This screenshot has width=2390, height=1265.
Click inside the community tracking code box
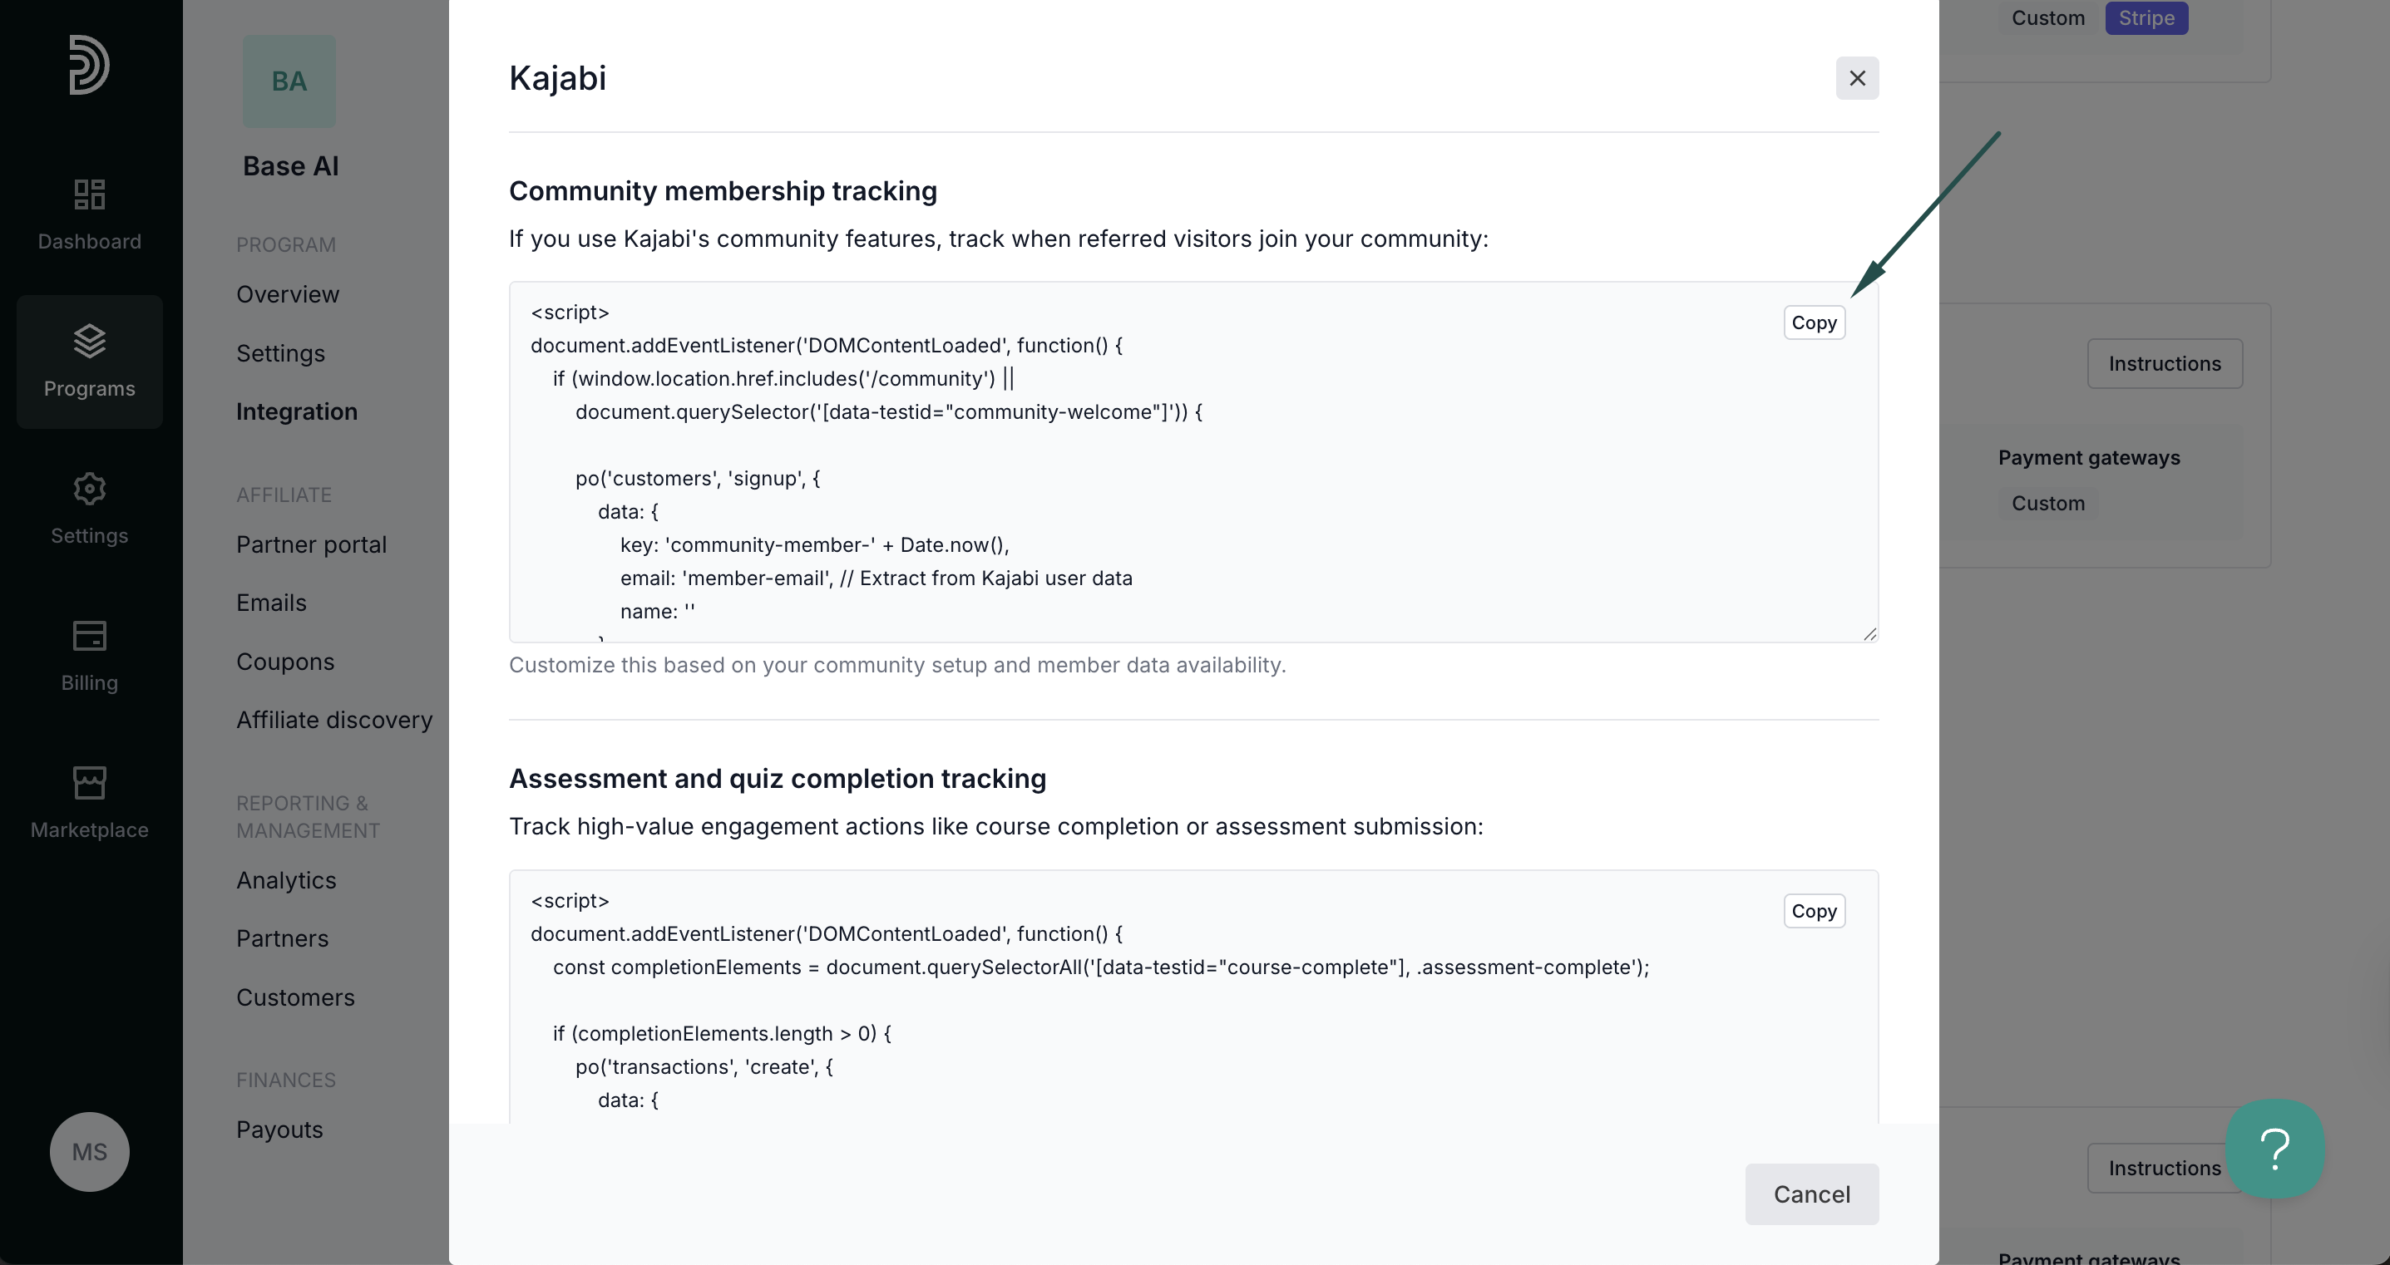(x=1193, y=462)
